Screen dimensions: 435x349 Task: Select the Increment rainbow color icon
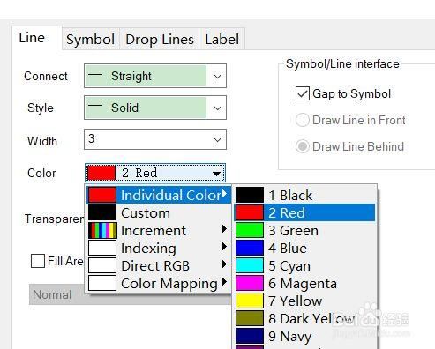point(102,230)
